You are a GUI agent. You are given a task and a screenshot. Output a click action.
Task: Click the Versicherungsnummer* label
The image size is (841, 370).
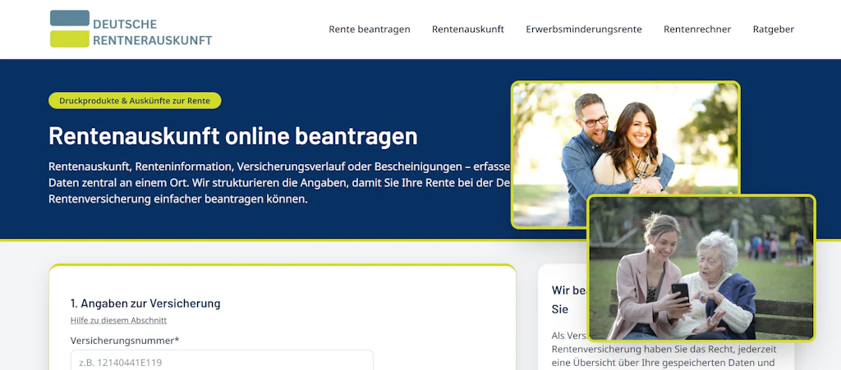pyautogui.click(x=124, y=340)
